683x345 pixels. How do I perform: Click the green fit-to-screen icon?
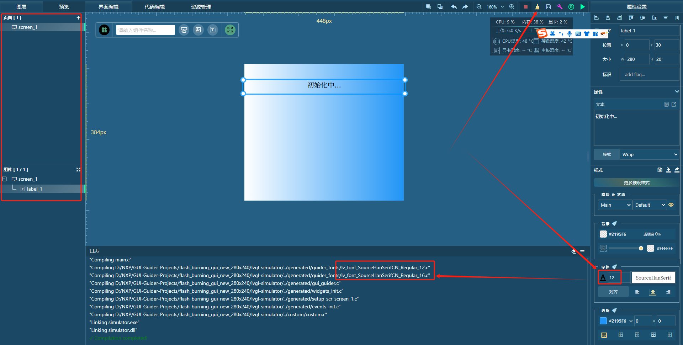pos(230,30)
